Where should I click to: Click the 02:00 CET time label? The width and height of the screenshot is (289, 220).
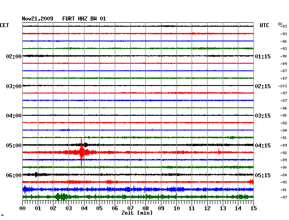pyautogui.click(x=14, y=56)
